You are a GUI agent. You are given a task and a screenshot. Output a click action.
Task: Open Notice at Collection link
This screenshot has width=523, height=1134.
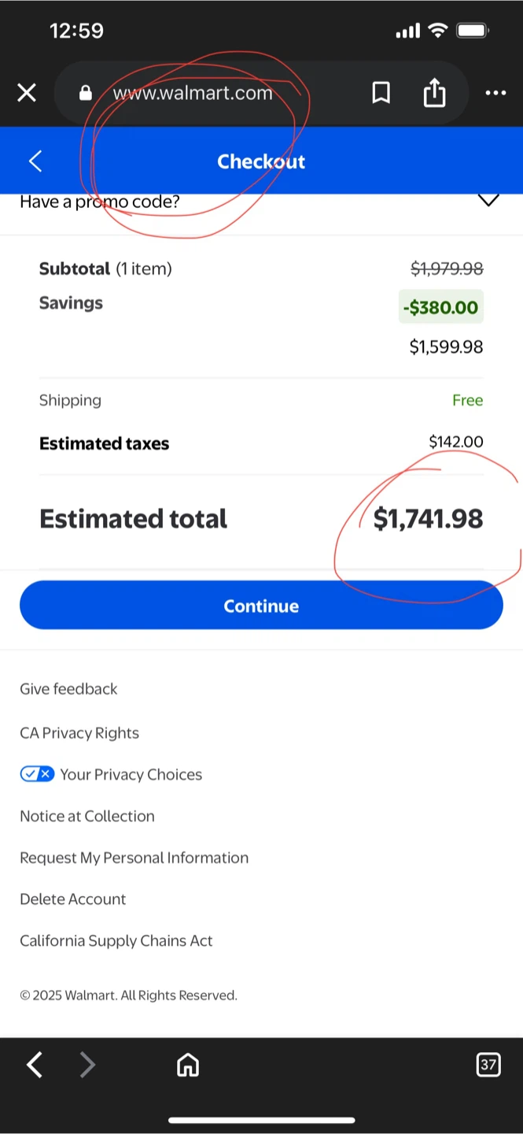87,817
